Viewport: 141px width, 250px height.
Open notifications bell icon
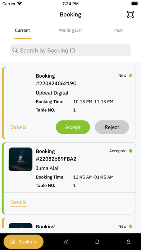97,242
